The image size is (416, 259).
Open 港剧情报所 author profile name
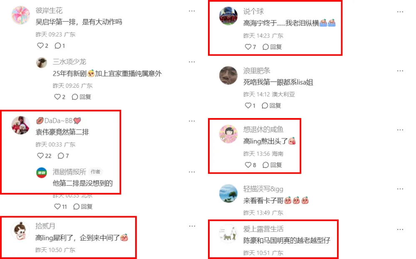point(69,172)
